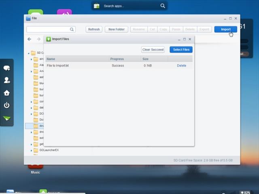Click the magnifier icon in File search box
Screen dimensions: 259x194
click(72, 30)
